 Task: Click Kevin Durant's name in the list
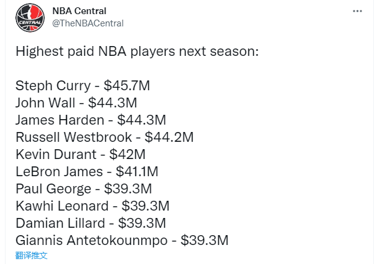(55, 154)
